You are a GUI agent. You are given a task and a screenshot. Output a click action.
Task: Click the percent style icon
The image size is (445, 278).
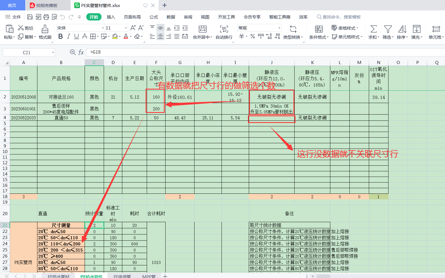[x=253, y=36]
